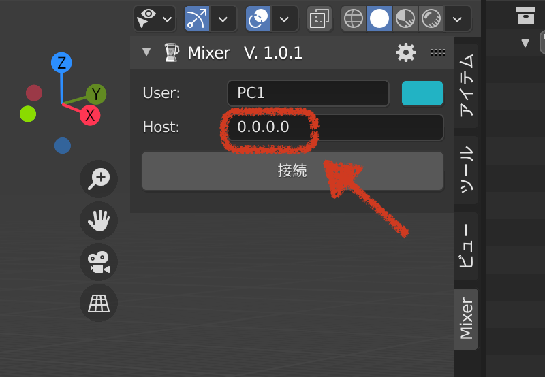
Task: Click the negative Y axis green dot
Action: (28, 114)
